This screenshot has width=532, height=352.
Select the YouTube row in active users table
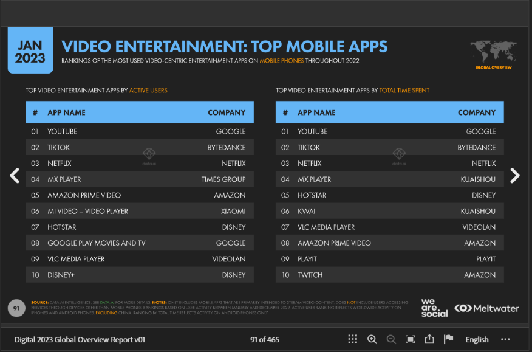[140, 131]
